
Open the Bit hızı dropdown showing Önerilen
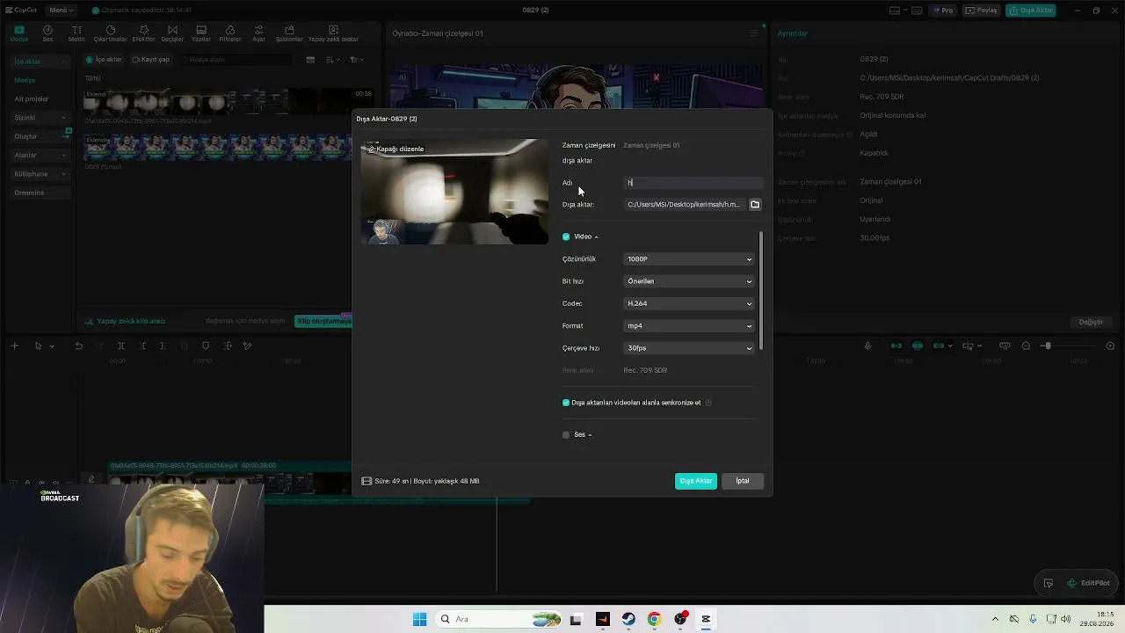point(689,281)
